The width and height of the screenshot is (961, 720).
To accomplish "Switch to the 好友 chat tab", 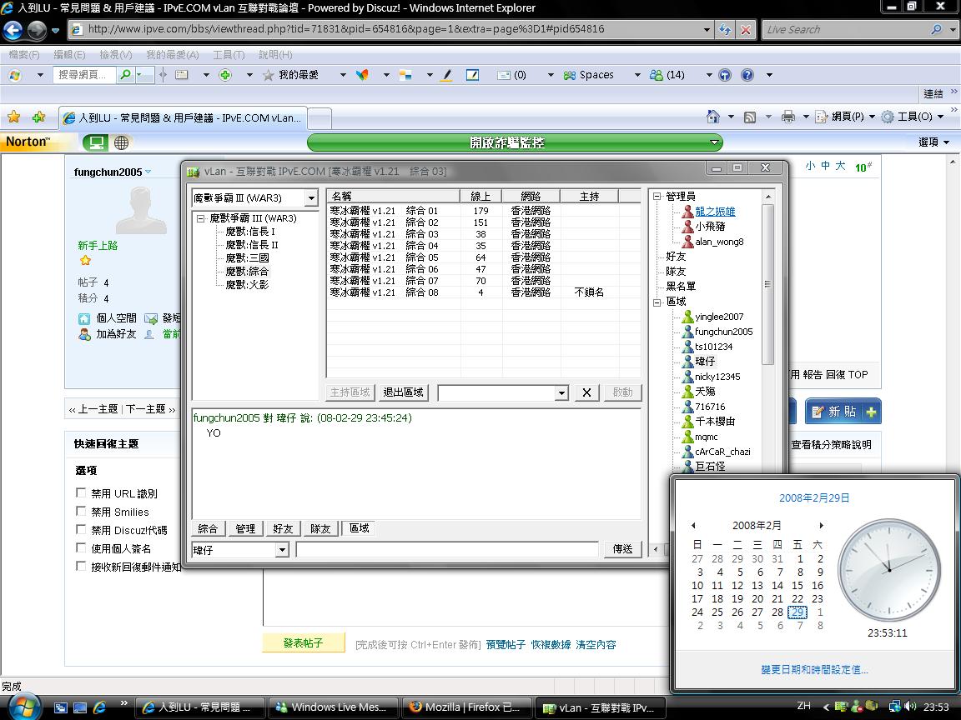I will (x=283, y=528).
